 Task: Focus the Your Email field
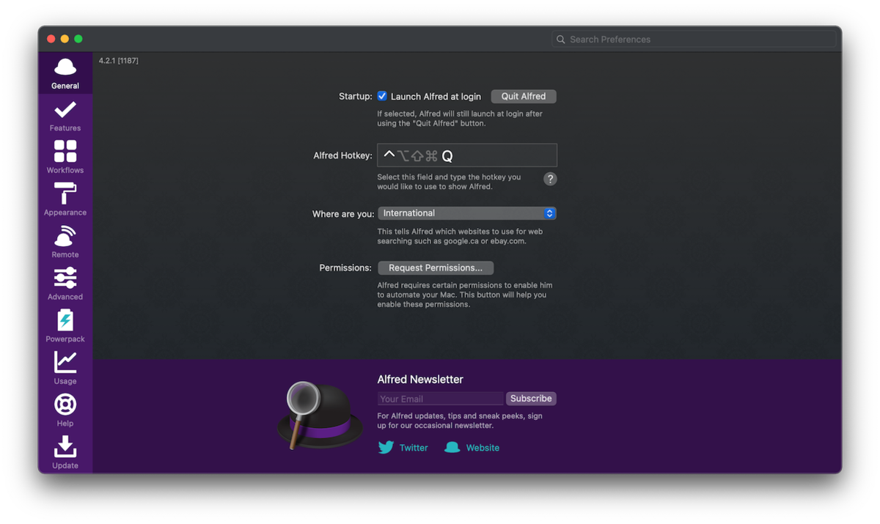pos(441,399)
